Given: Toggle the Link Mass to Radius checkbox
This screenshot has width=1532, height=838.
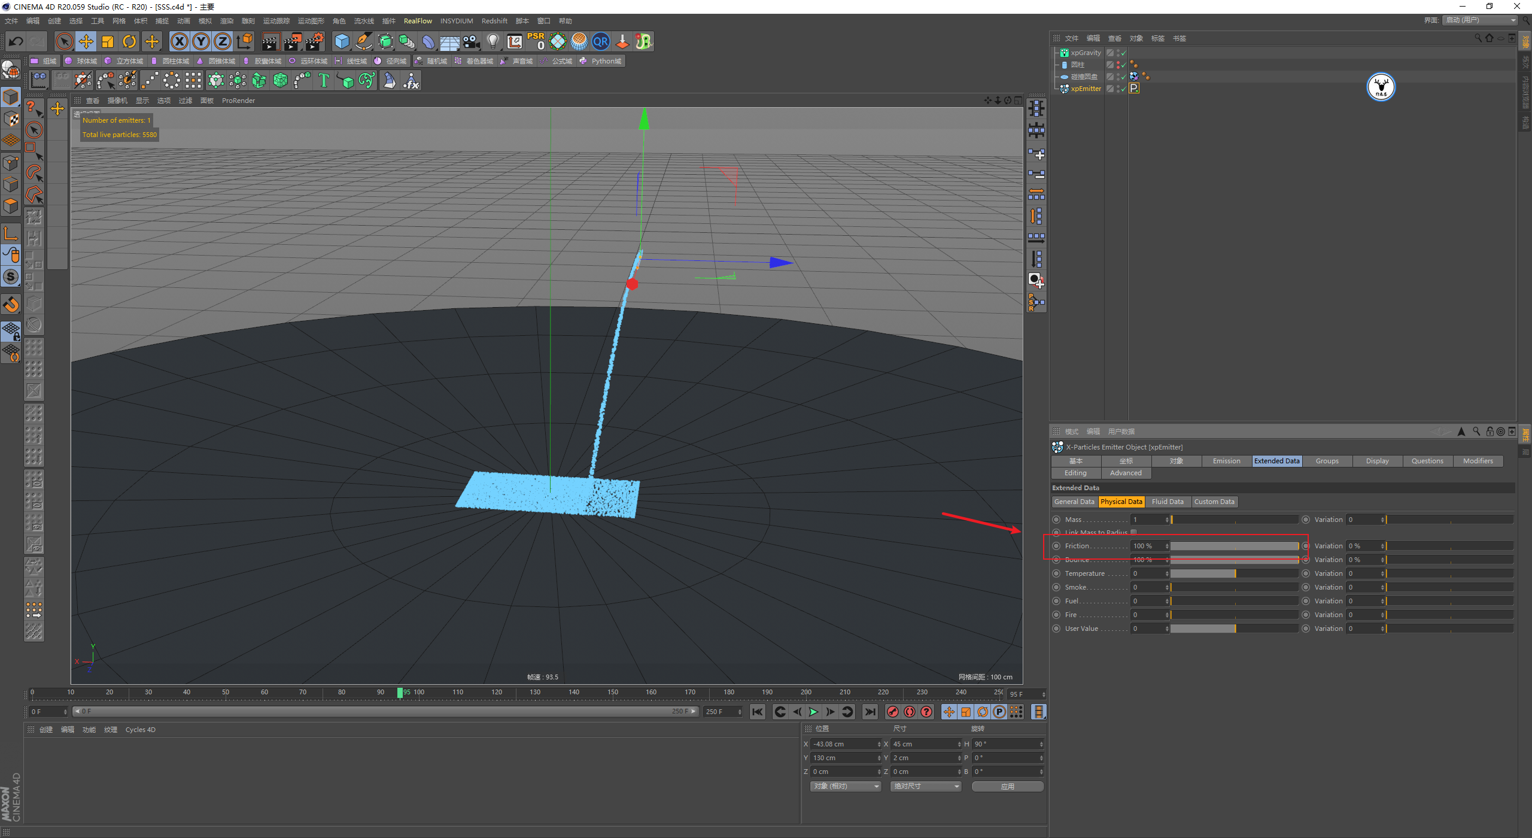Looking at the screenshot, I should tap(1133, 532).
